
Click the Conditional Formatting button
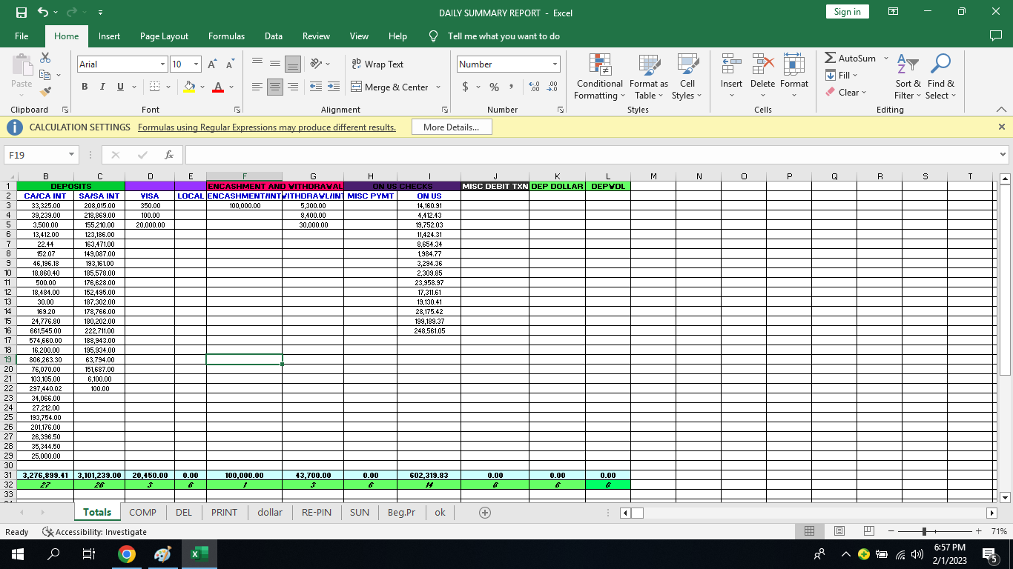click(600, 76)
